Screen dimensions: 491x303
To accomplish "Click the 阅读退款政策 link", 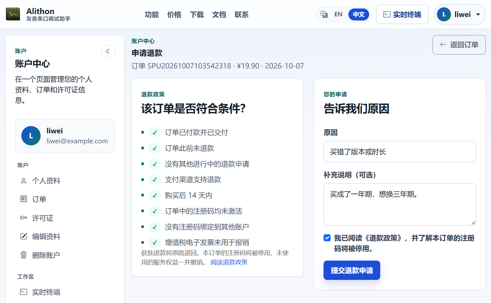I will (x=229, y=262).
